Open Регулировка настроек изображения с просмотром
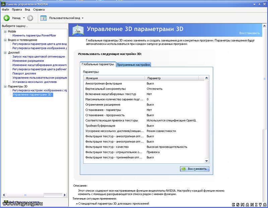The image size is (268, 208). [40, 90]
